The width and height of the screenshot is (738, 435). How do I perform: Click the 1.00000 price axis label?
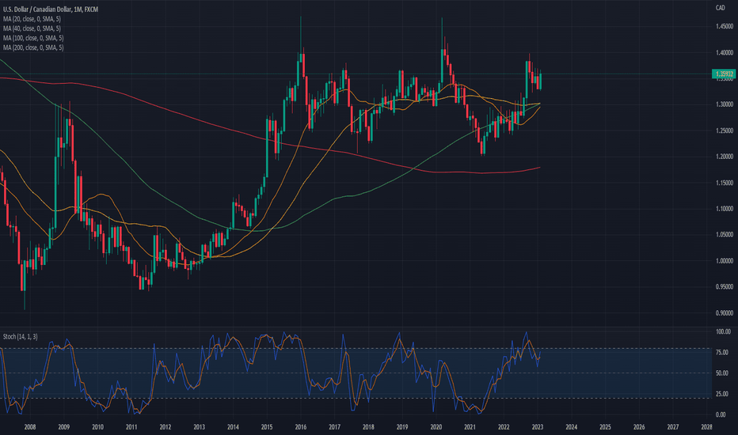click(x=725, y=261)
